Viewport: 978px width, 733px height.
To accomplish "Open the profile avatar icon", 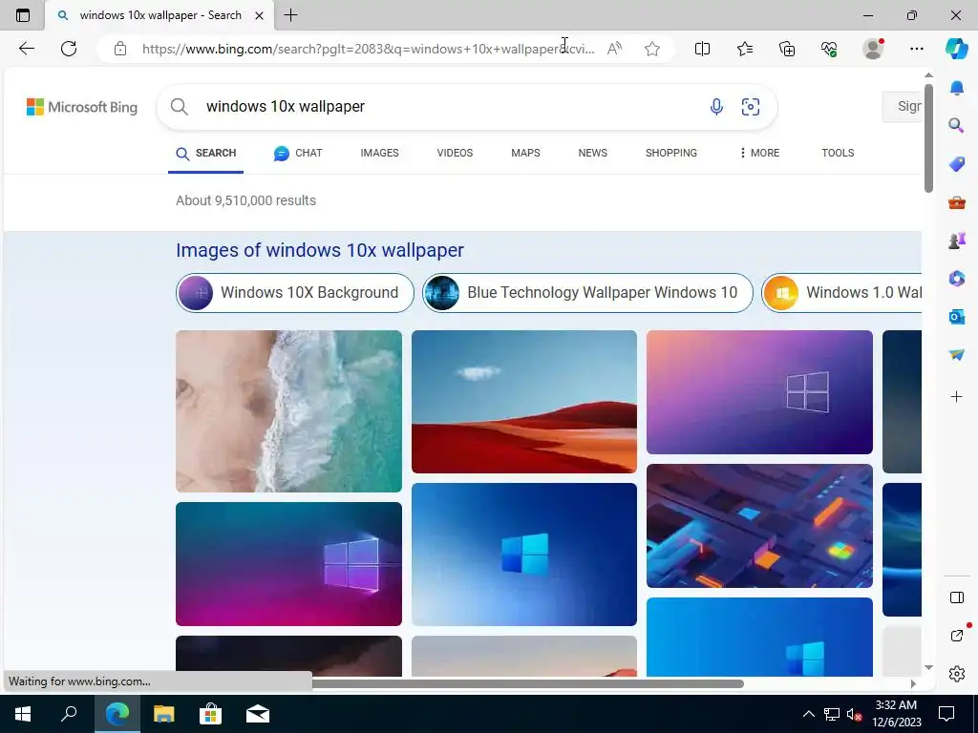I will click(873, 49).
